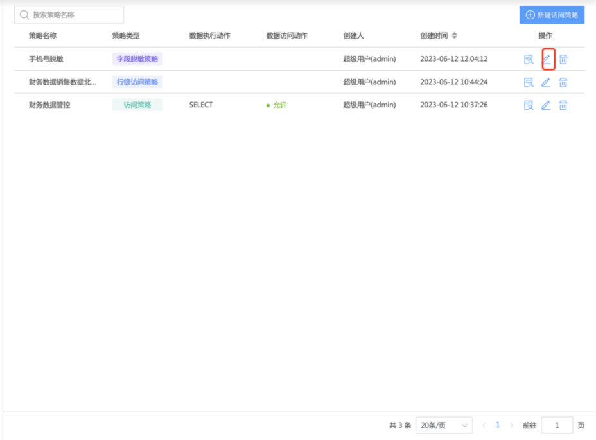
Task: Click 数据访问动作 column header
Action: (286, 36)
